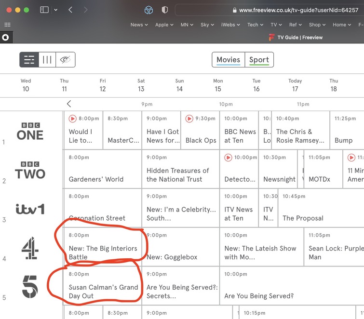The image size is (364, 319).
Task: Open Have I Got News for programme
Action: point(161,130)
